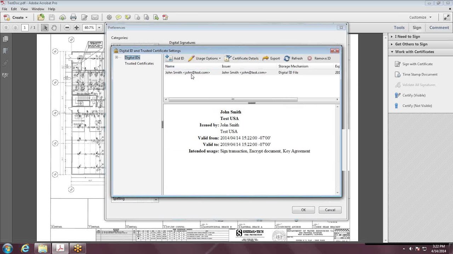
Task: Zoom out with the minus icon
Action: [x=67, y=28]
